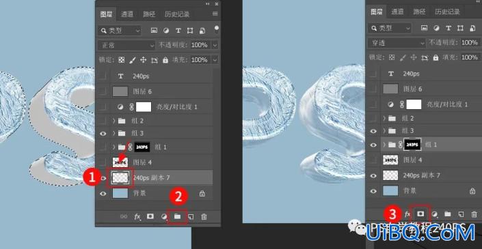Viewport: 482px width, 249px height.
Task: Click artboard nesting lock in left panel
Action: click(x=155, y=60)
